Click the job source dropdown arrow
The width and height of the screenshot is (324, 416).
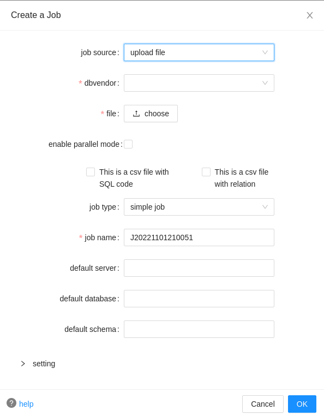point(265,52)
